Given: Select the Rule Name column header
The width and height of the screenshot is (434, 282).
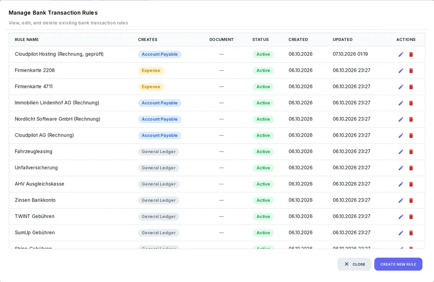Looking at the screenshot, I should coord(27,39).
